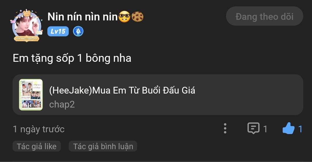Toggle the "Đang theo dõi" follow button
Screen dimensions: 312x162
tap(264, 16)
